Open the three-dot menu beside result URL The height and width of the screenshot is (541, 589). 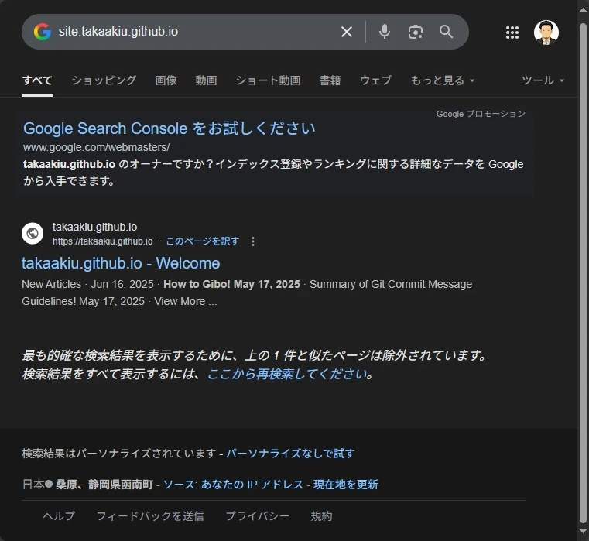(x=253, y=241)
